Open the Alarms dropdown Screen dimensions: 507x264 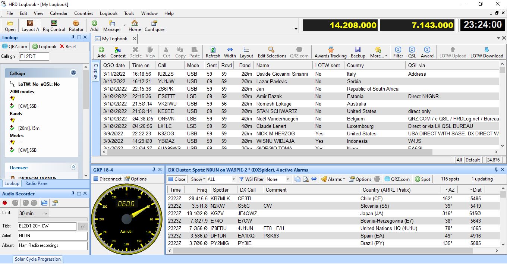pos(333,179)
